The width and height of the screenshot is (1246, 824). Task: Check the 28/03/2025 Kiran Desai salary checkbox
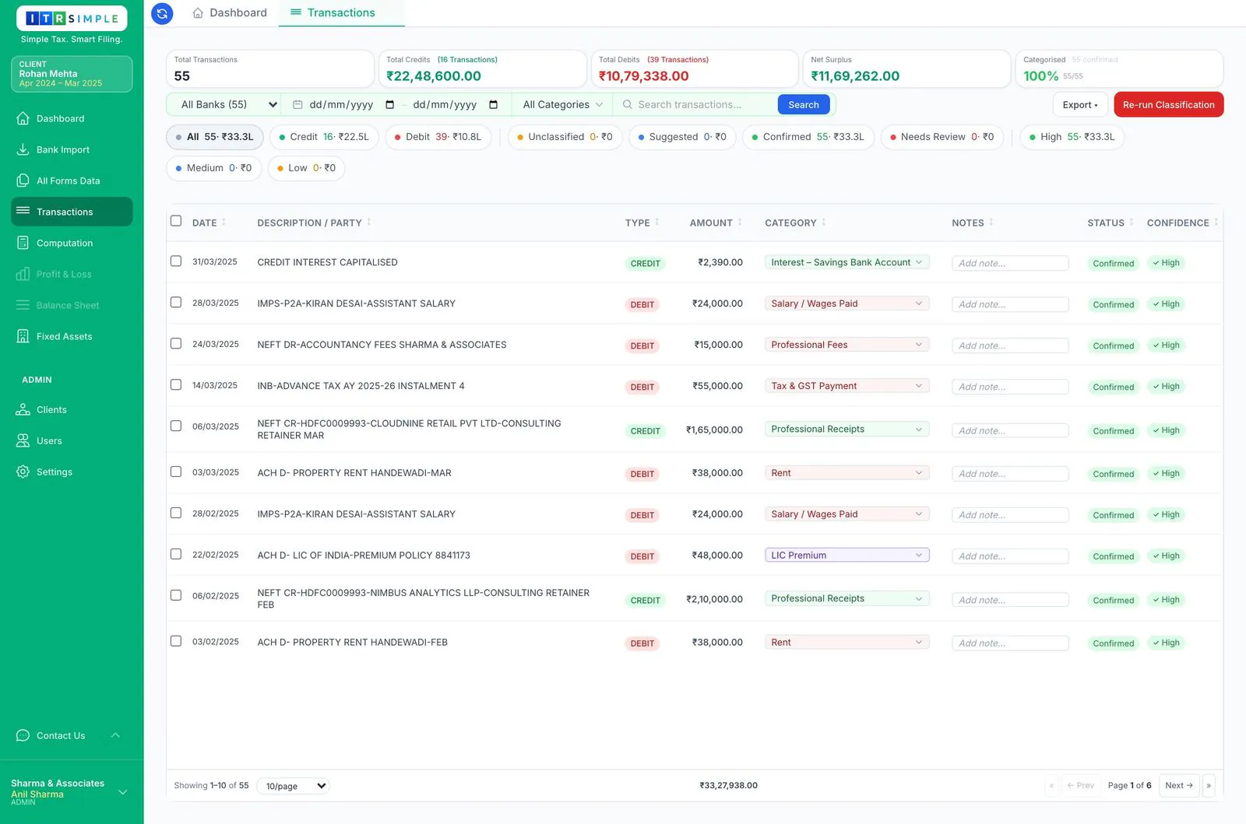pos(176,302)
